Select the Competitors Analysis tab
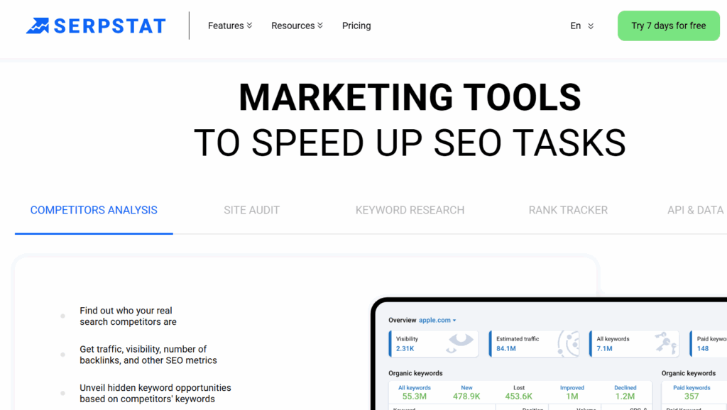Screen dimensions: 727x410 tap(94, 210)
